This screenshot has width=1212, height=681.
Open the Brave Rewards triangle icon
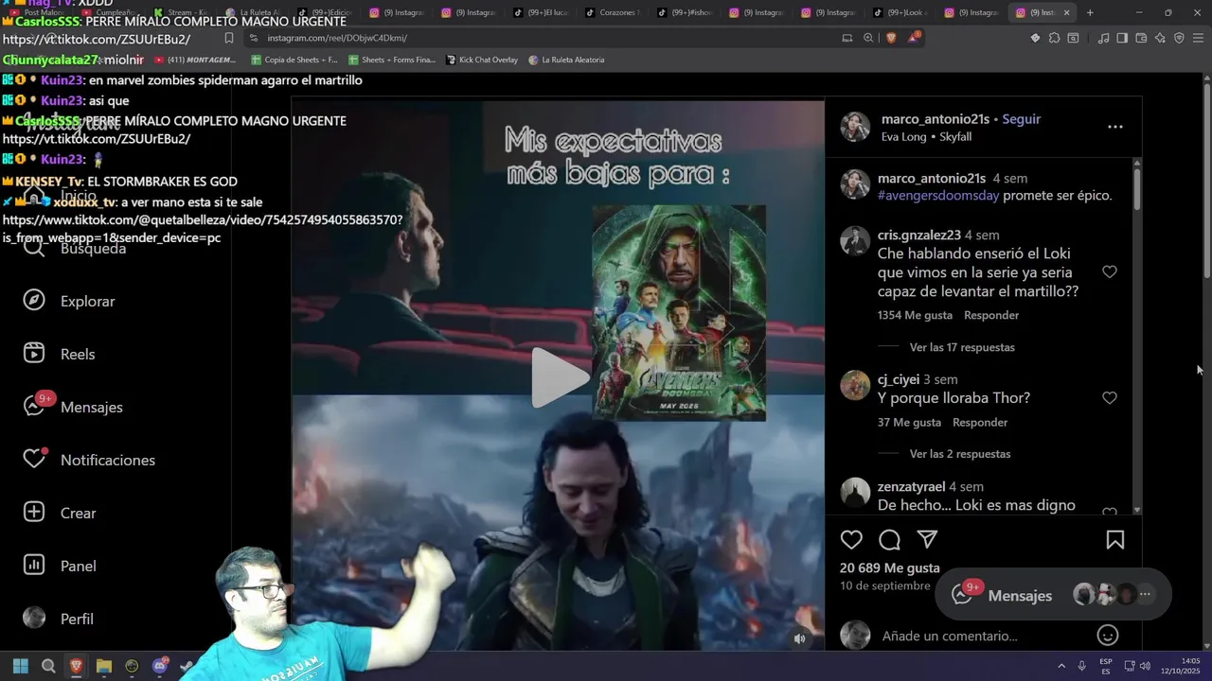pyautogui.click(x=914, y=38)
